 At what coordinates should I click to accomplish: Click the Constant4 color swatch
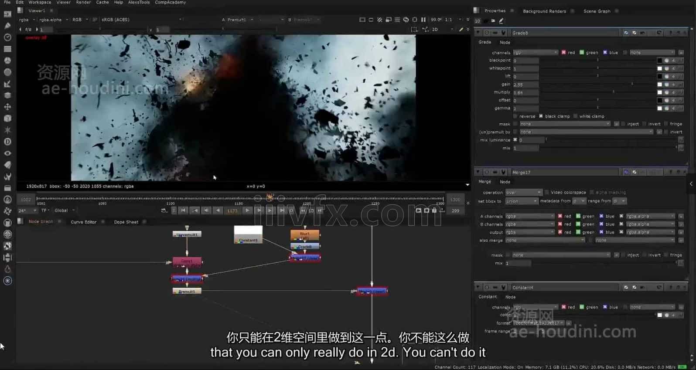click(x=660, y=315)
